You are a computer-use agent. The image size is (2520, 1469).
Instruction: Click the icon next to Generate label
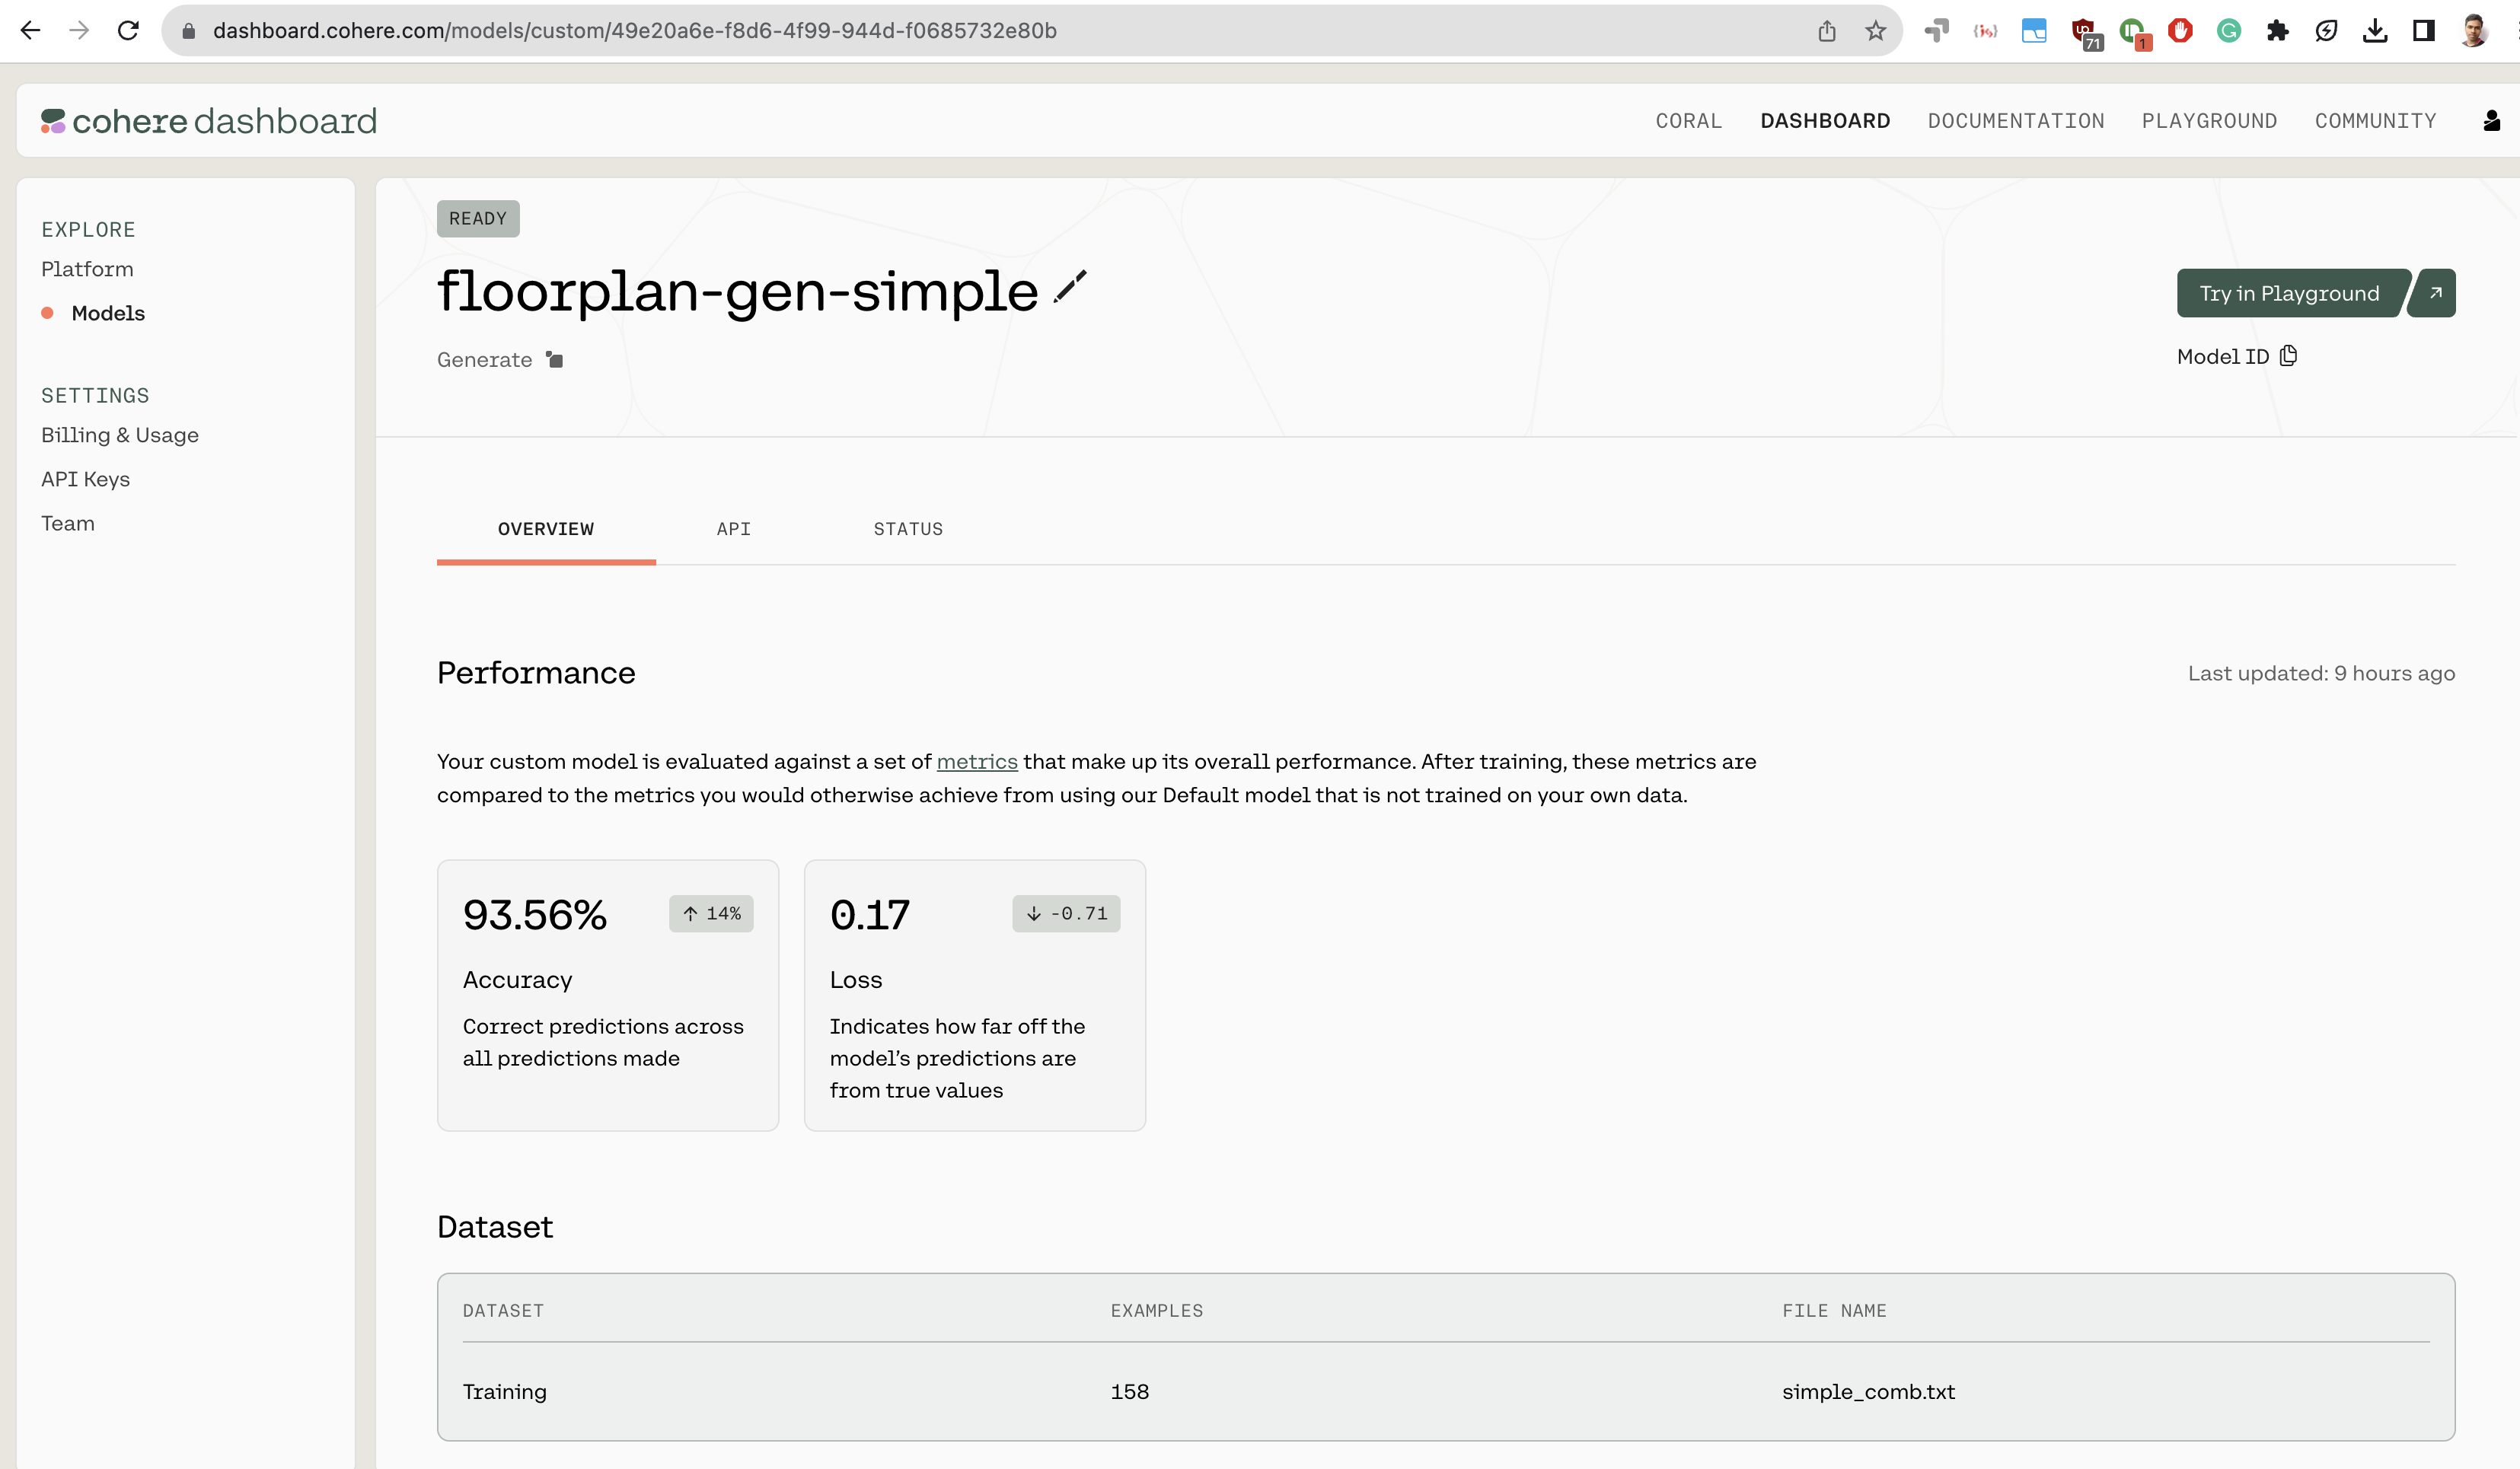555,359
